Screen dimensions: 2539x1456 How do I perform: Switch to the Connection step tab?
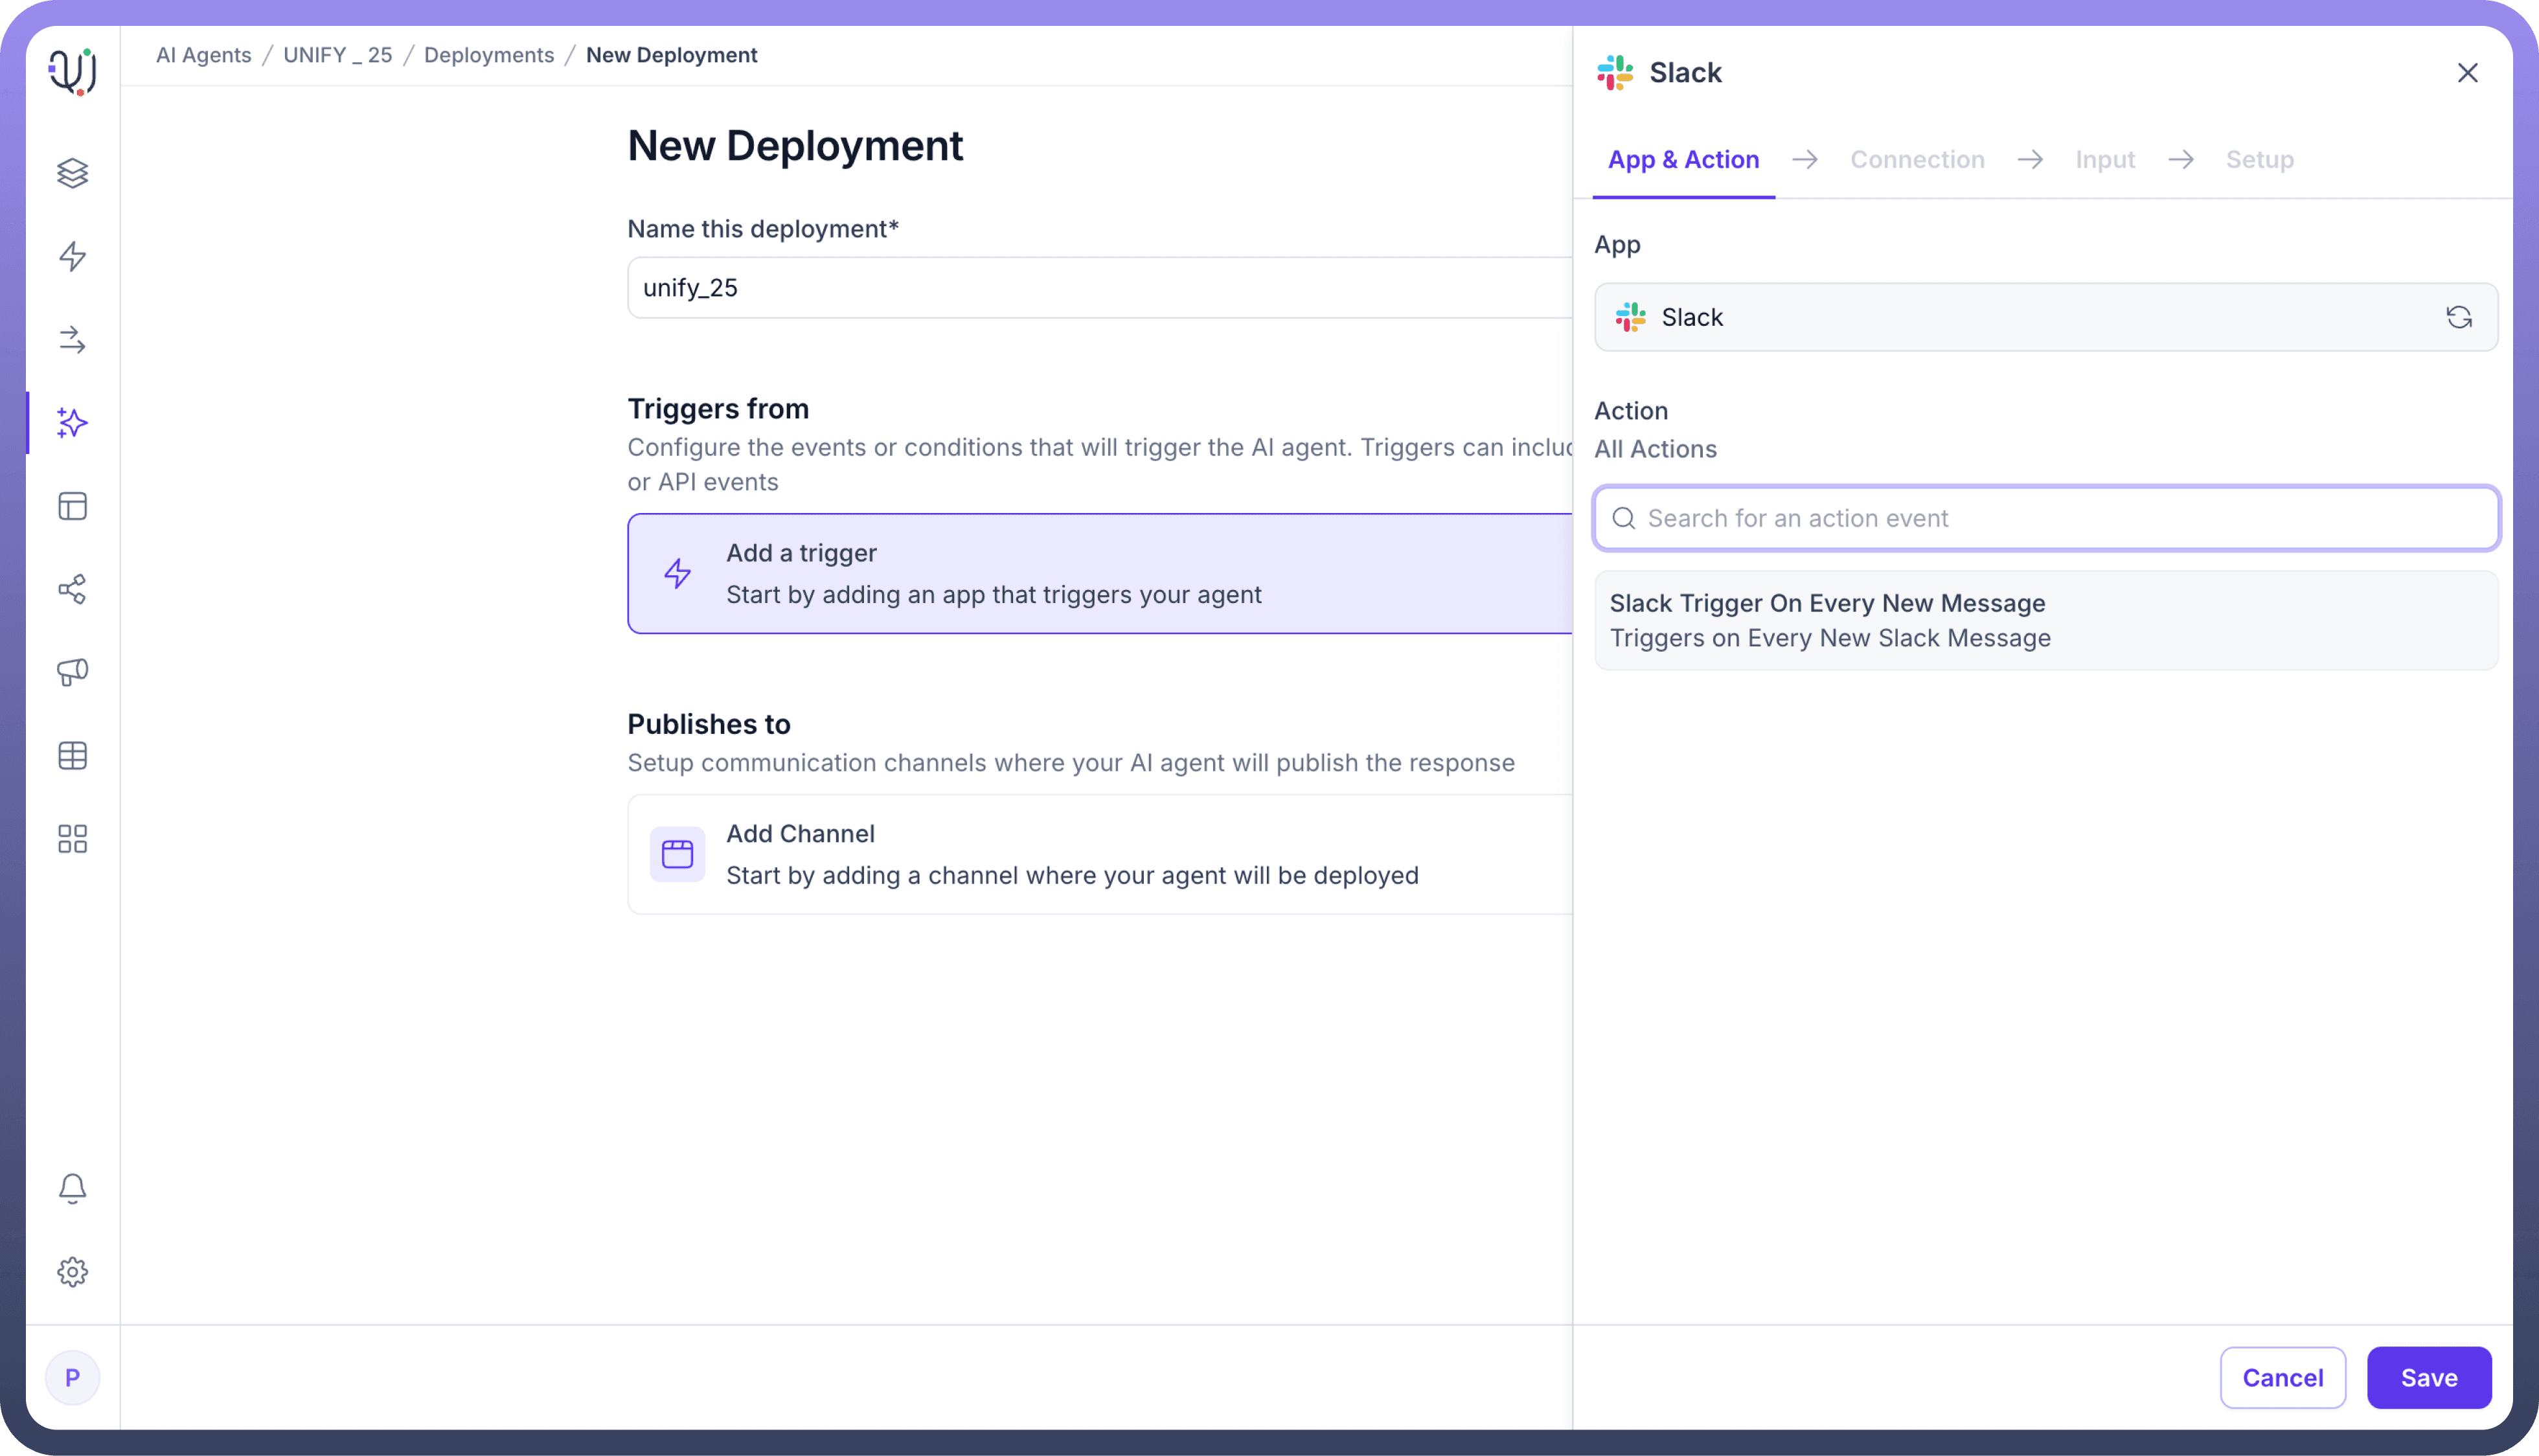(1916, 160)
